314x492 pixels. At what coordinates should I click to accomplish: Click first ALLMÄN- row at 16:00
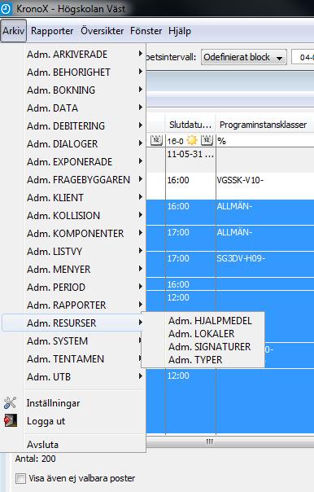(x=230, y=212)
